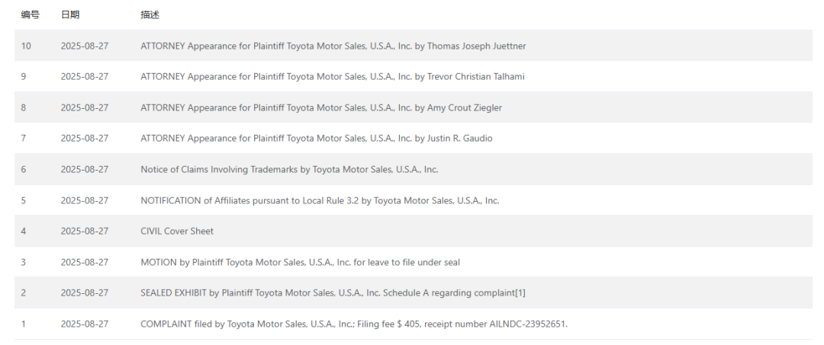The width and height of the screenshot is (824, 345).
Task: Select the date cell of entry 6
Action: pos(85,169)
